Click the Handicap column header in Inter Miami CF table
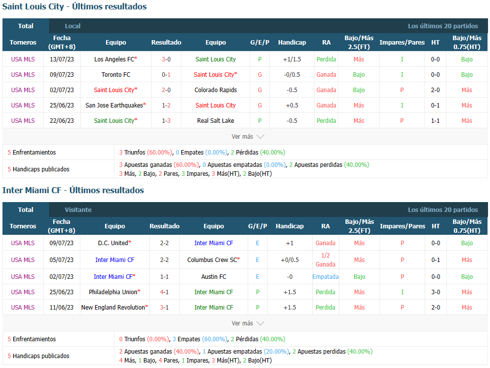The image size is (490, 368). click(290, 226)
